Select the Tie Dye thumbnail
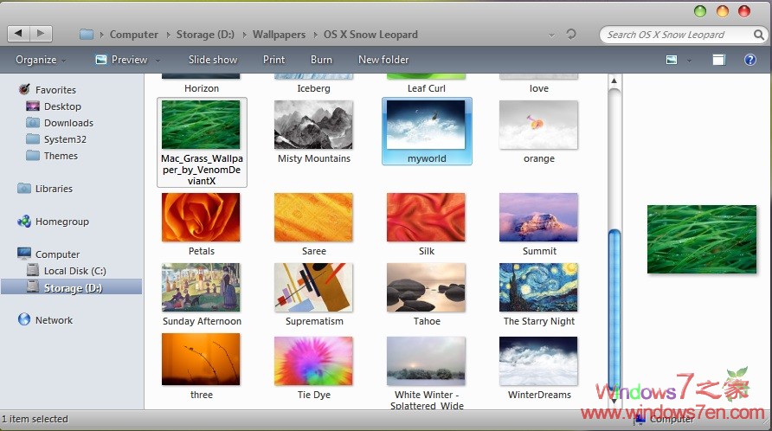This screenshot has height=431, width=772. tap(313, 361)
